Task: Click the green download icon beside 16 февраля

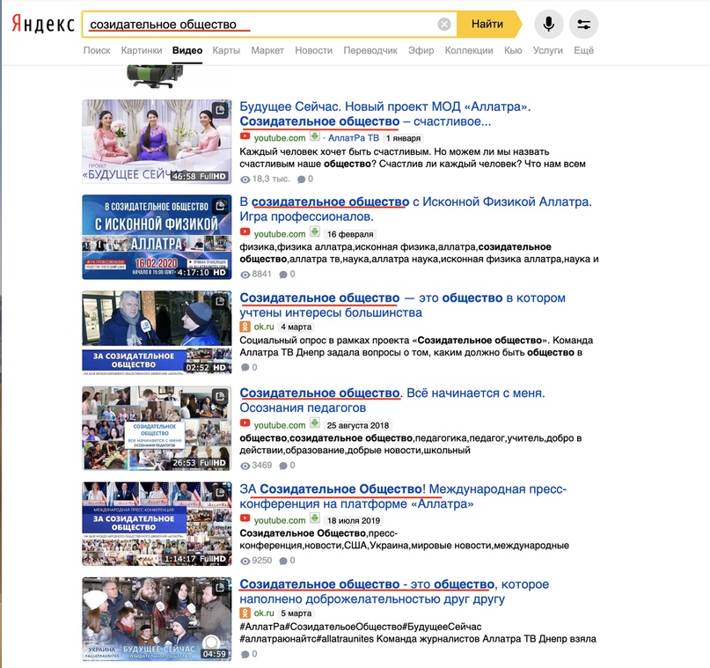Action: coord(315,231)
